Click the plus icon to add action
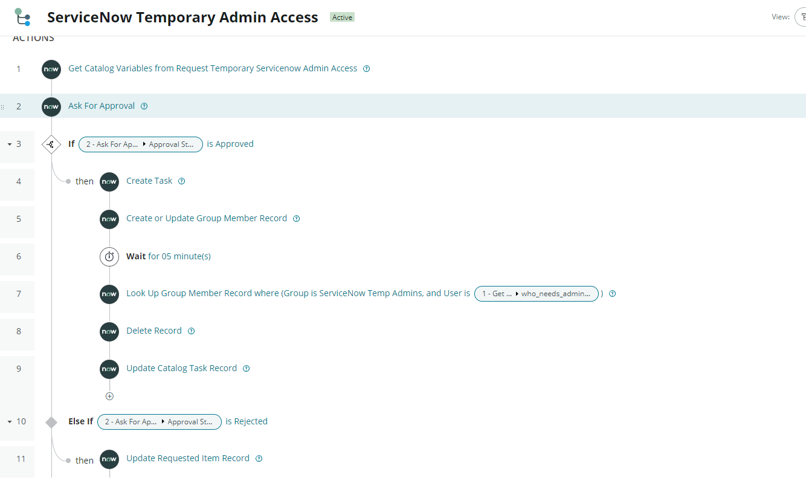 tap(109, 397)
